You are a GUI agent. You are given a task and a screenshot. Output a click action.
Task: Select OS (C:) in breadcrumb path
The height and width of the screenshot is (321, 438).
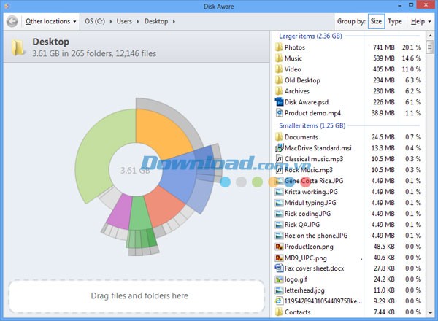(x=95, y=21)
